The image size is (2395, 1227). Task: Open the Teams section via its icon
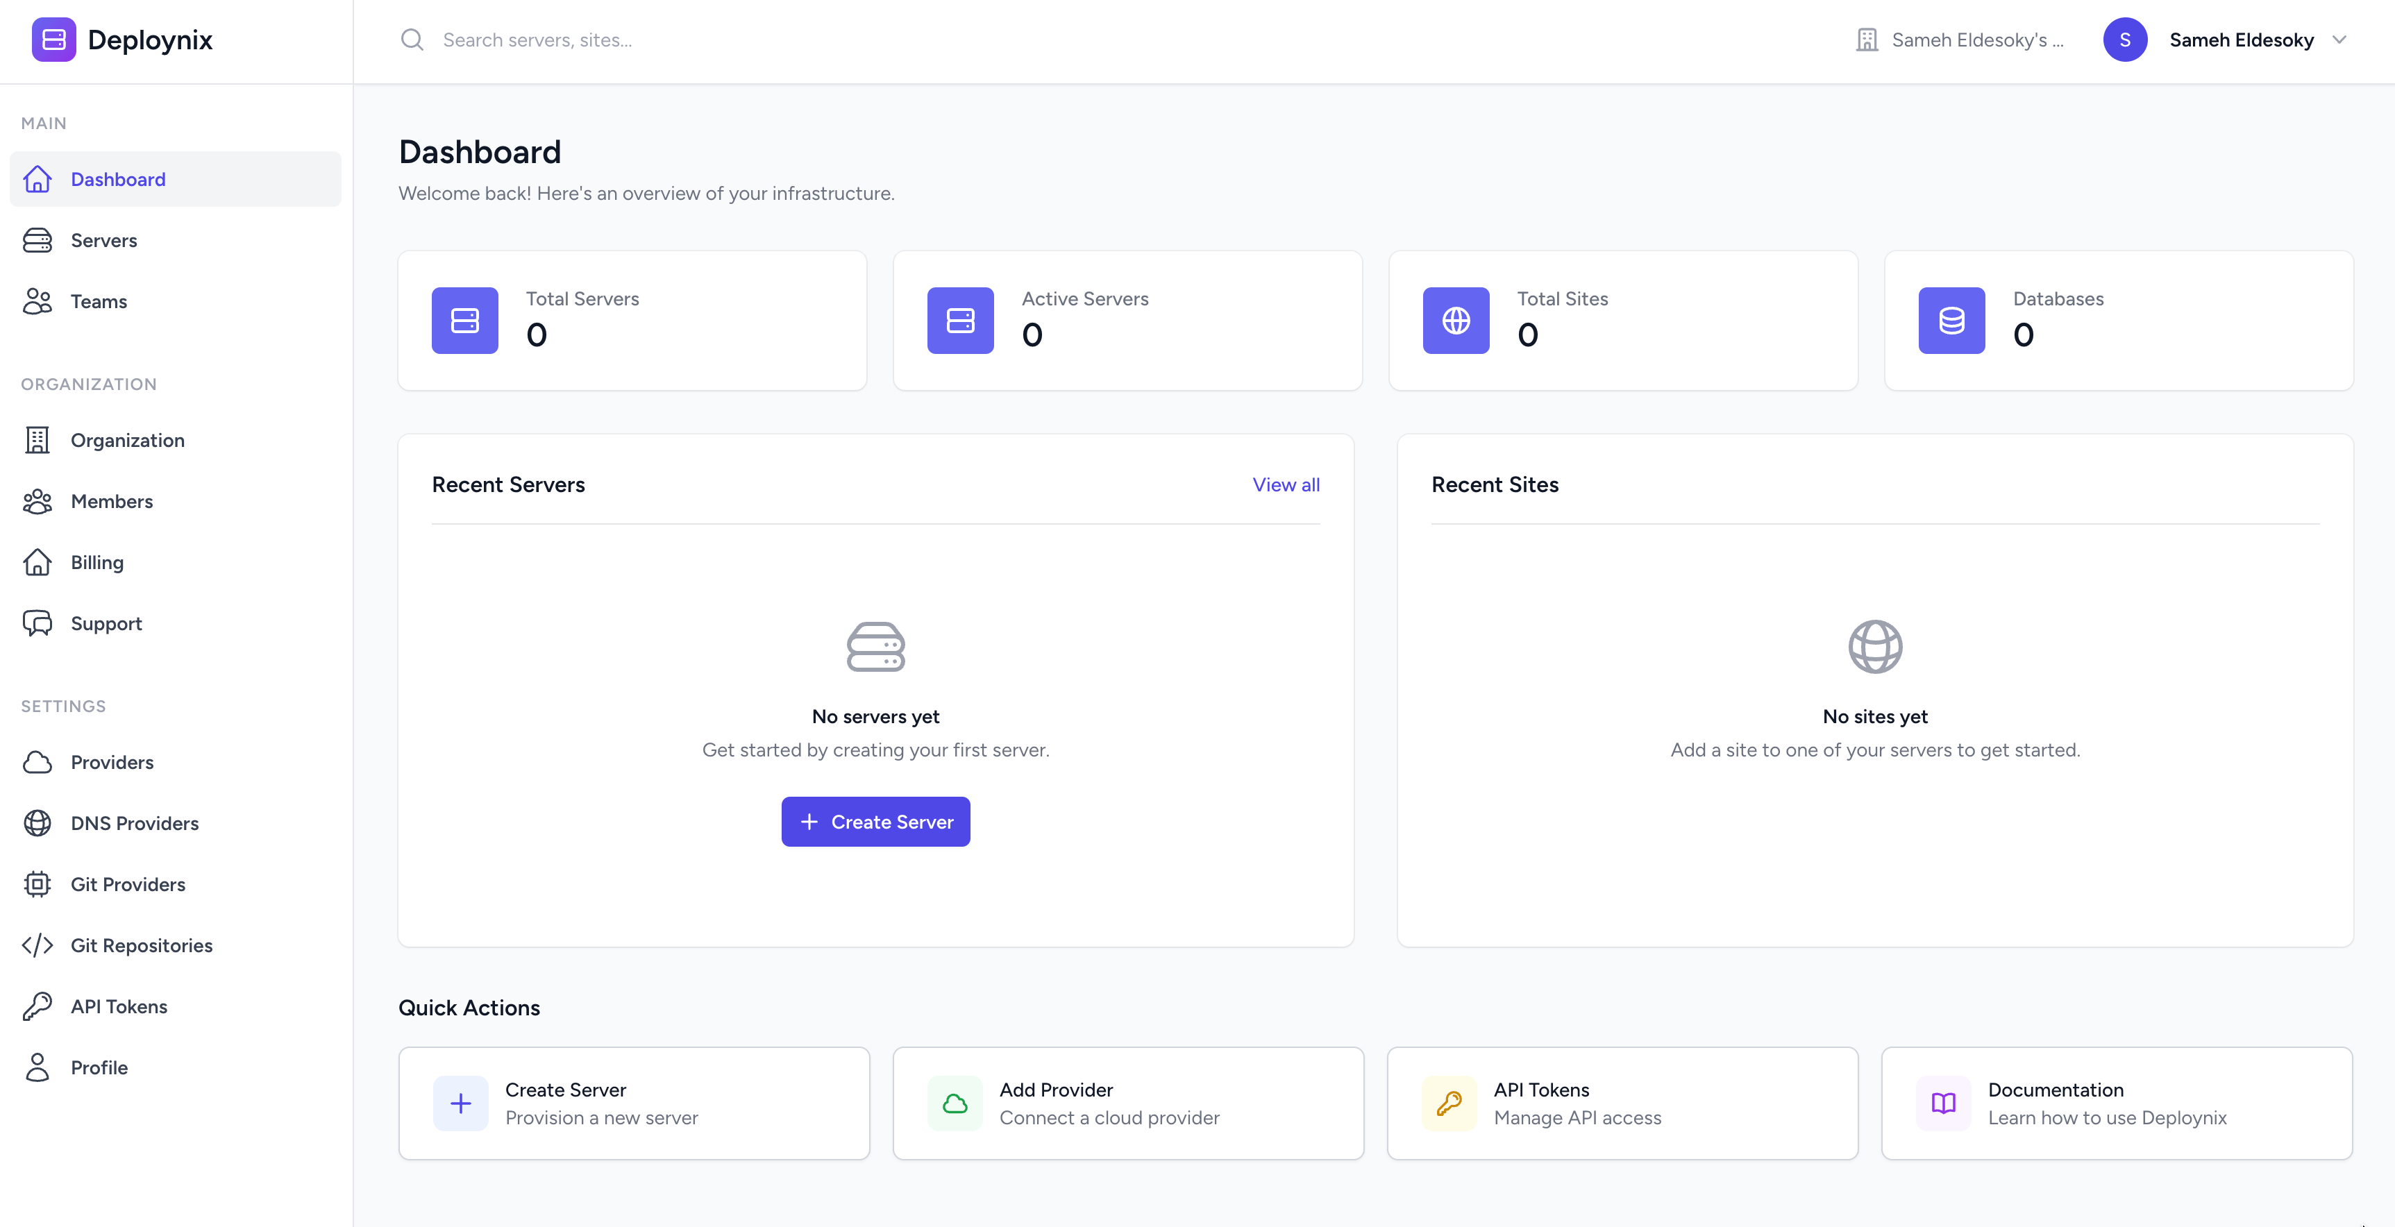pos(37,301)
